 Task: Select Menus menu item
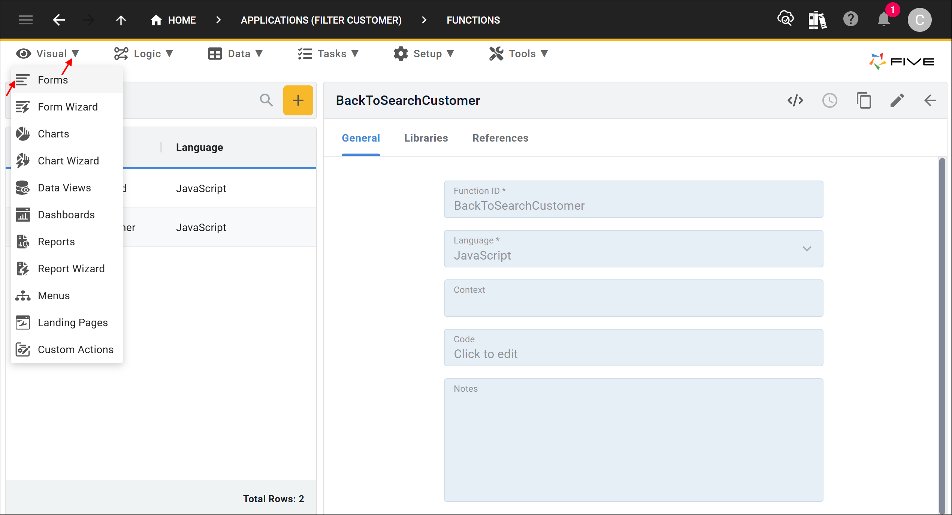point(67,296)
